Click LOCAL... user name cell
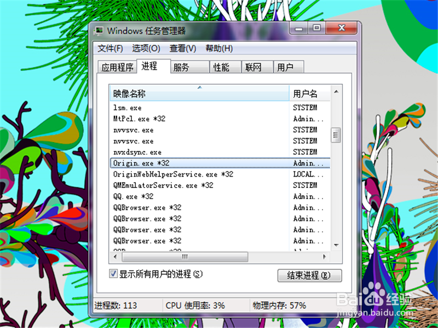Viewport: 438px width, 328px height. (x=308, y=174)
